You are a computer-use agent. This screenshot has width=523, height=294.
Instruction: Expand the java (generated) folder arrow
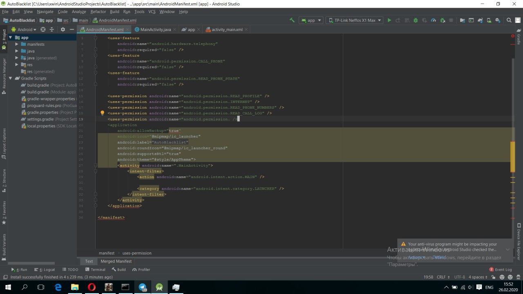tap(17, 58)
